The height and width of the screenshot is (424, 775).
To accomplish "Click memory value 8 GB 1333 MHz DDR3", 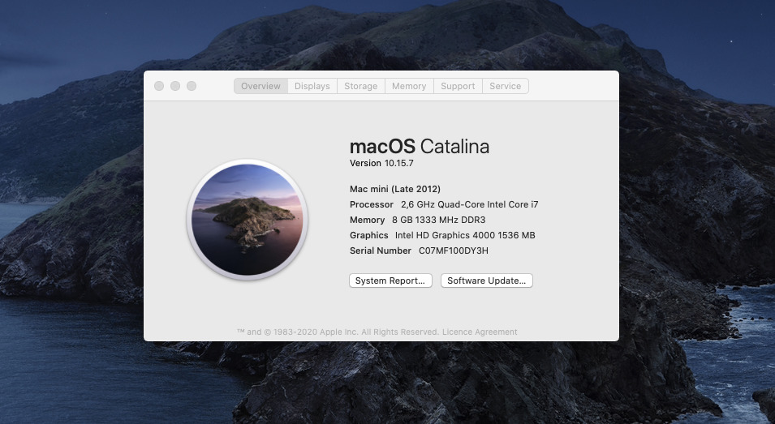I will point(438,220).
